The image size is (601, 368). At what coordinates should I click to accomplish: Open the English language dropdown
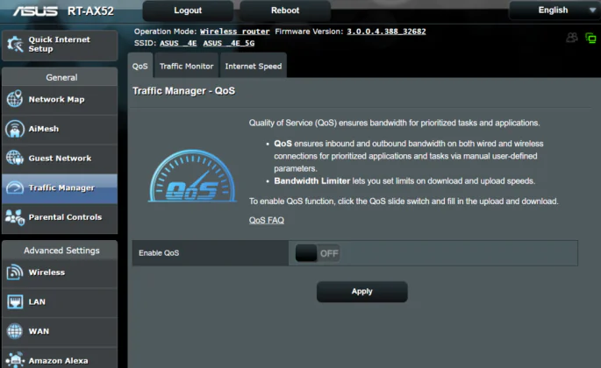[554, 11]
